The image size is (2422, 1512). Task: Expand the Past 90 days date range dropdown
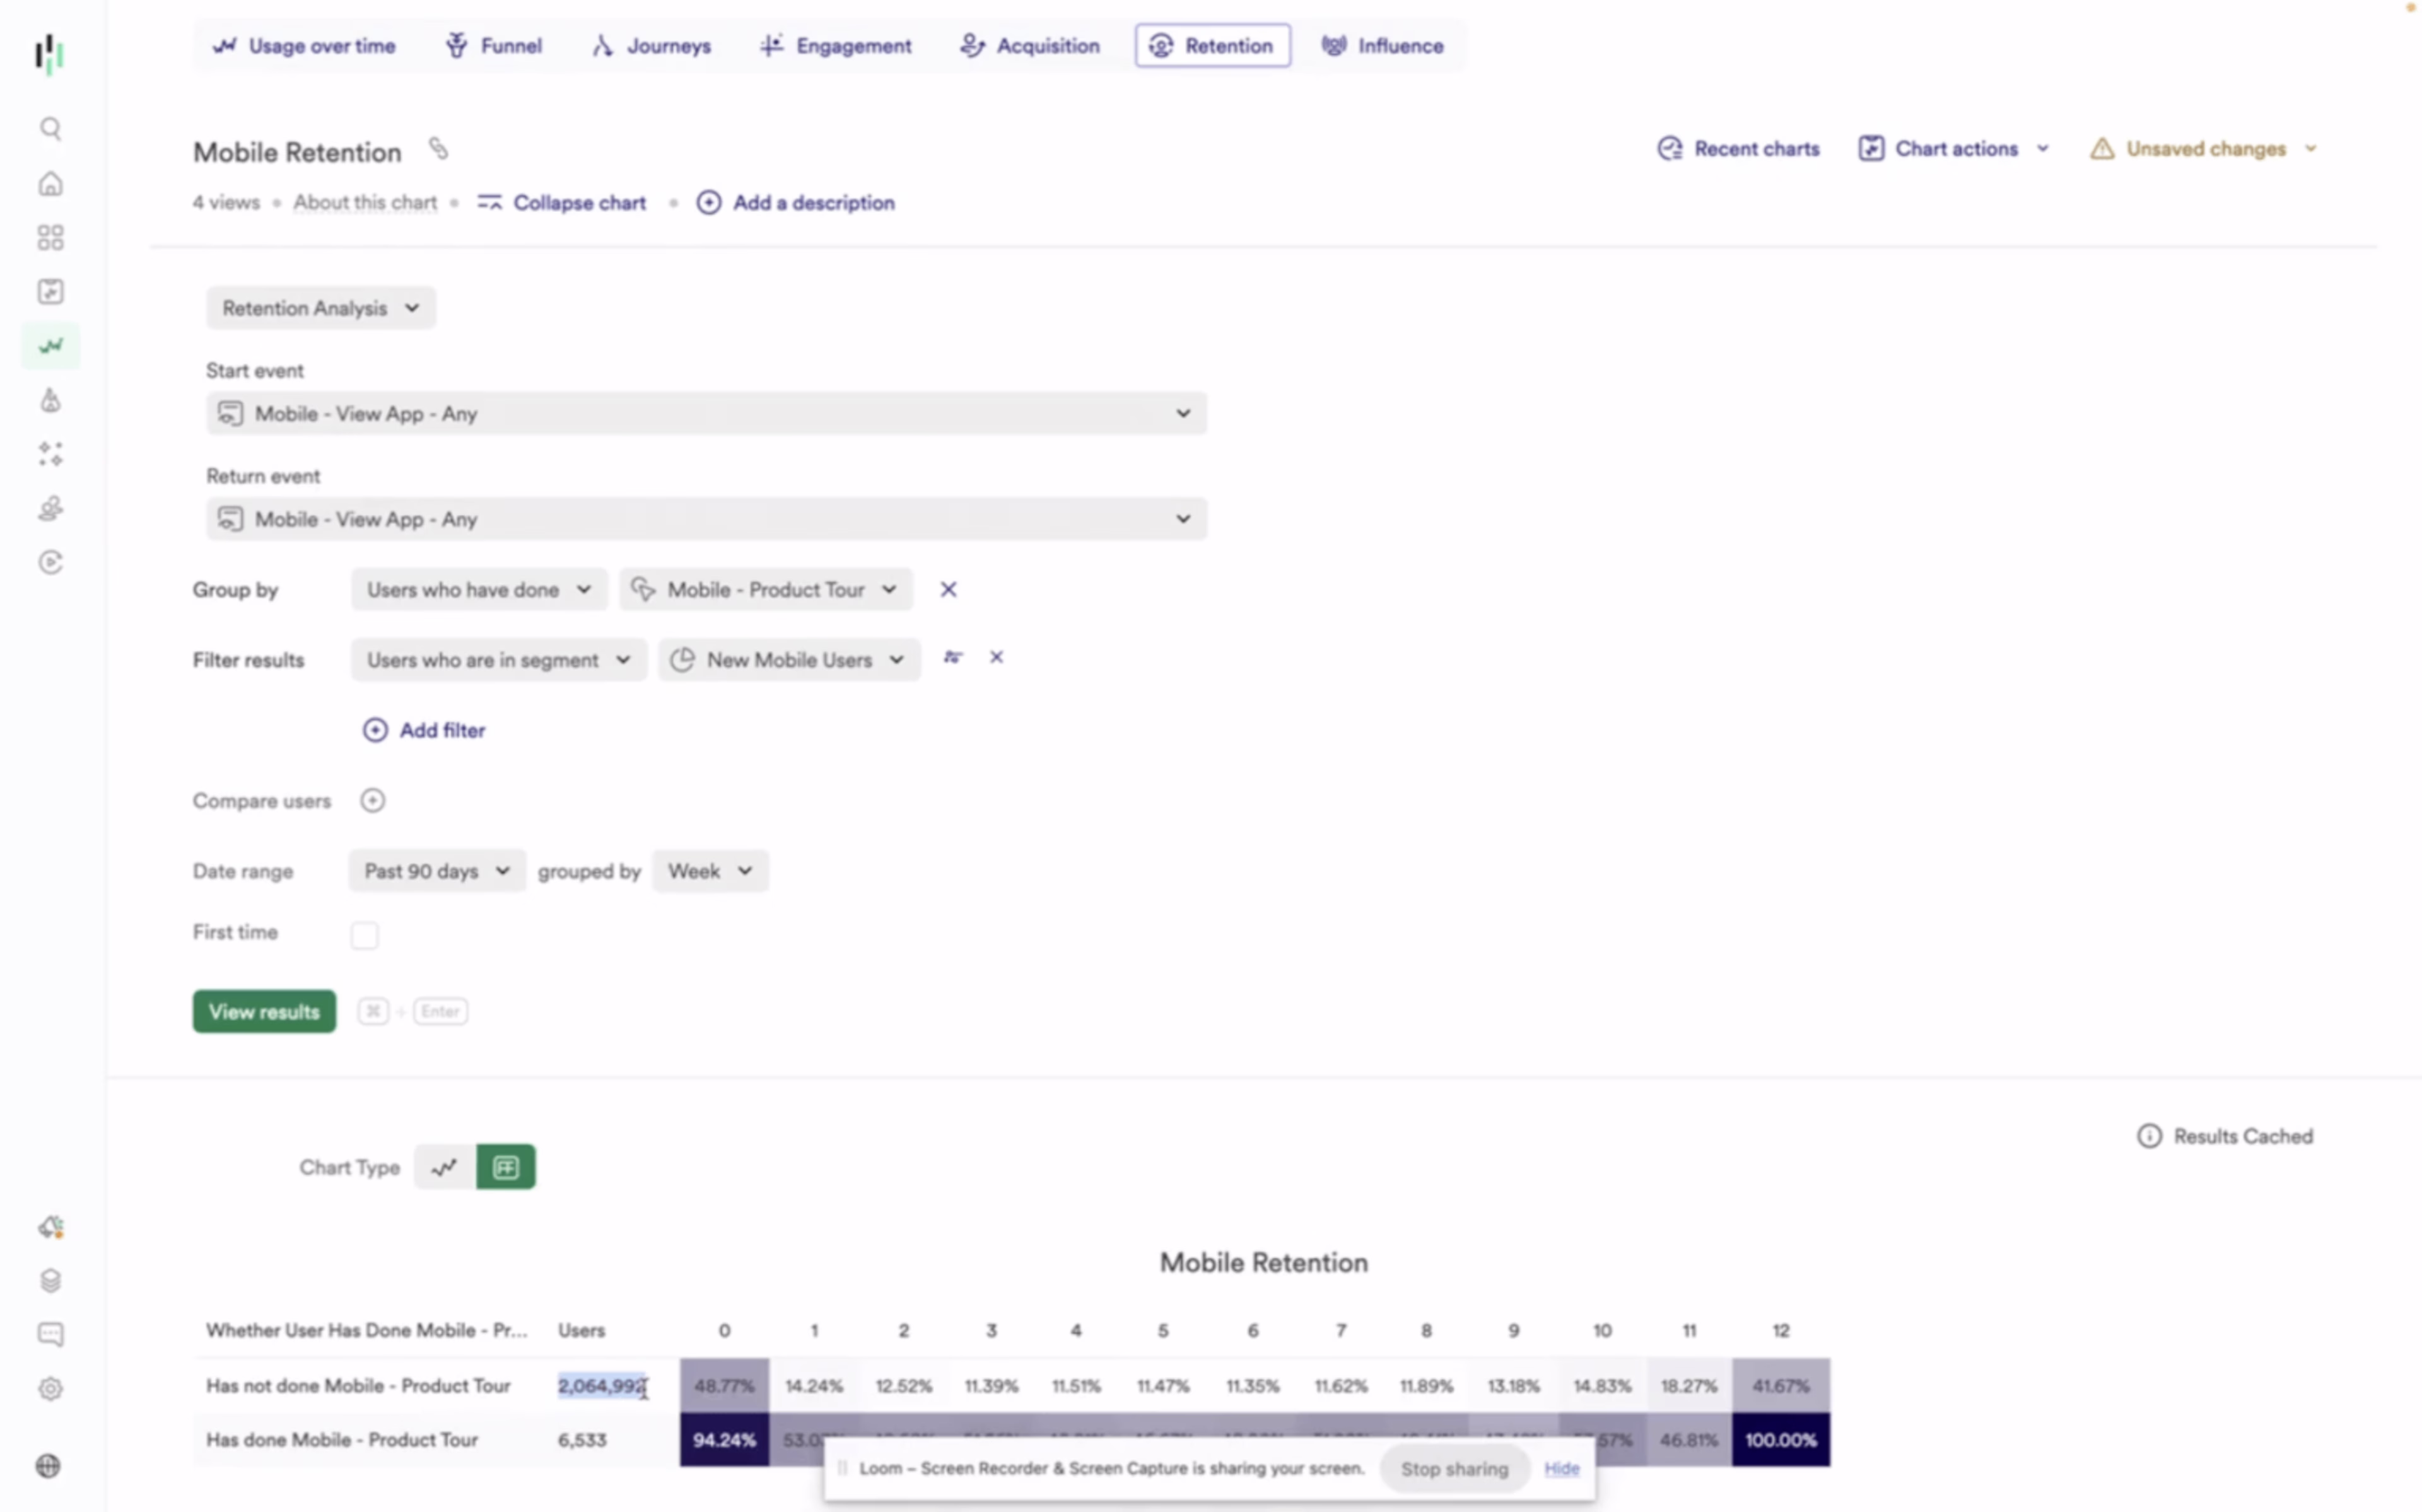coord(436,871)
